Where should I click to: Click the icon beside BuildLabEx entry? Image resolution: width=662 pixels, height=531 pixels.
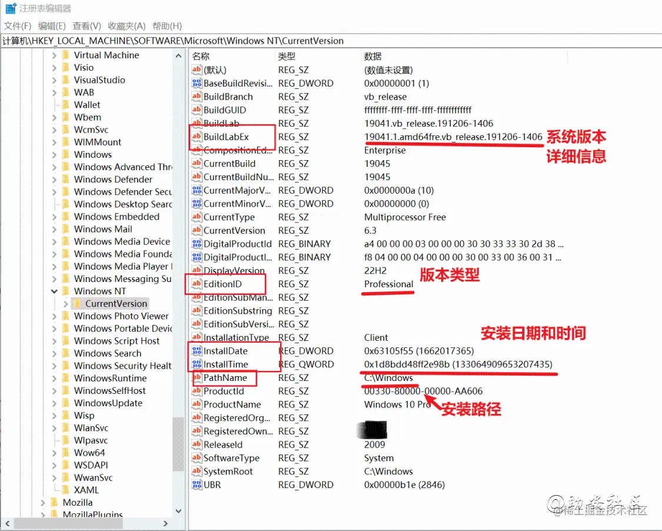tap(197, 137)
